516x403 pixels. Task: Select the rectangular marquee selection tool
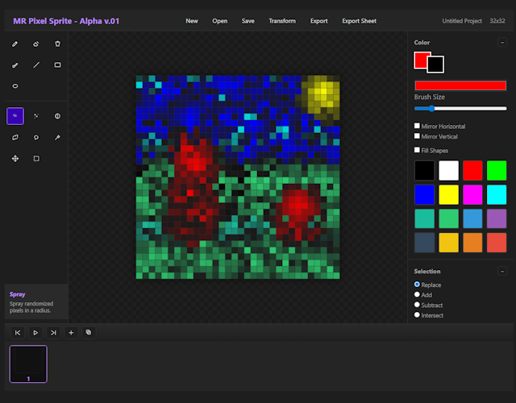(x=36, y=159)
